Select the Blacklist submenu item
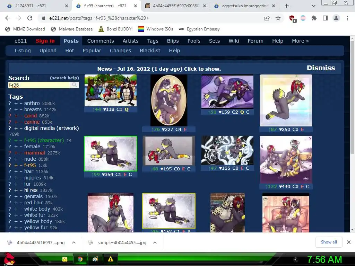Viewport: 355px width, 266px height. coord(150,51)
